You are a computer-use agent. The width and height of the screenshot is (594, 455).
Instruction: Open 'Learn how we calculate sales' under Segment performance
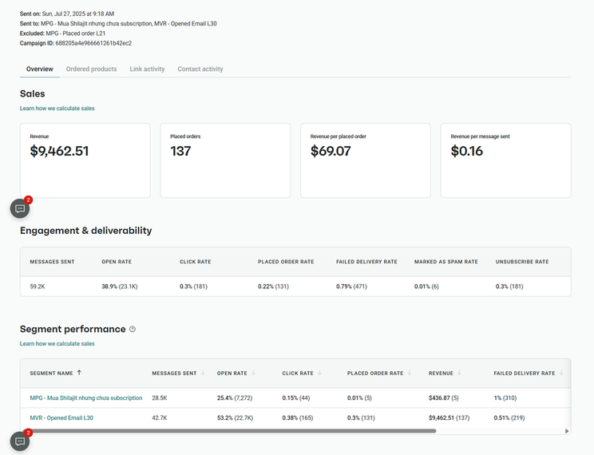pyautogui.click(x=57, y=344)
